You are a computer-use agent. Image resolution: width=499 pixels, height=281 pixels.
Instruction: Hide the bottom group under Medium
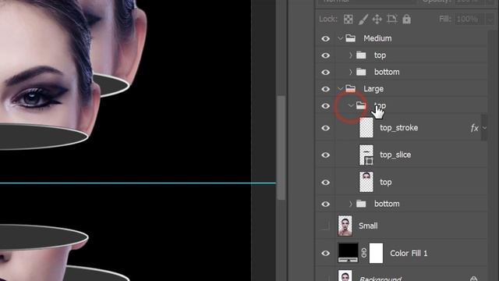point(325,73)
